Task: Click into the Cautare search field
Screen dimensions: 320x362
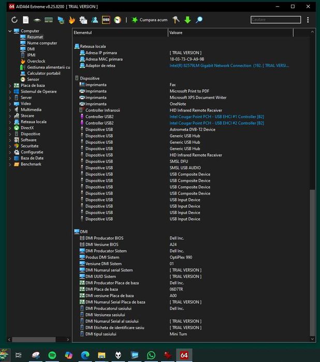Action: [x=275, y=20]
